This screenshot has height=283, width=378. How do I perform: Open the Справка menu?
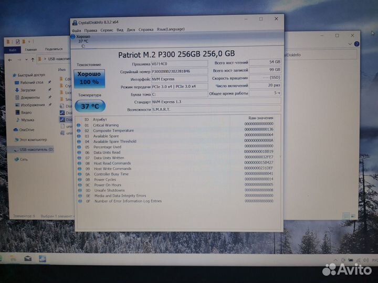click(x=145, y=29)
